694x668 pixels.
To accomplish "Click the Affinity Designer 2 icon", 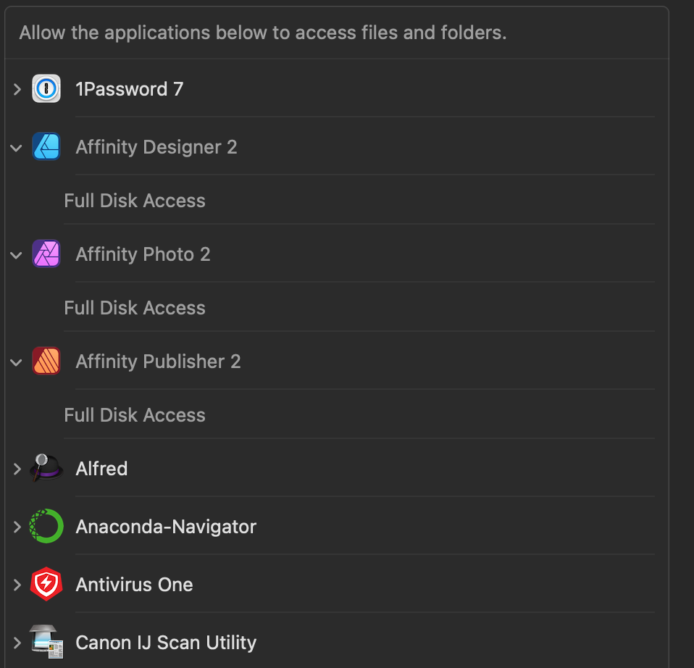I will coord(46,146).
